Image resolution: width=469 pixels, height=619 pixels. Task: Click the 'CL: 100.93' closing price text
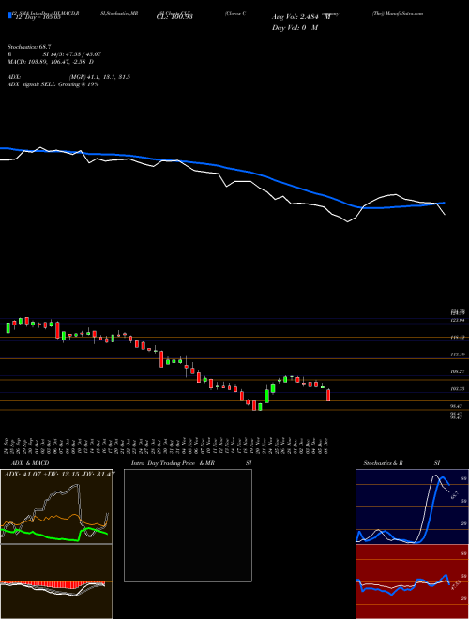tap(174, 17)
